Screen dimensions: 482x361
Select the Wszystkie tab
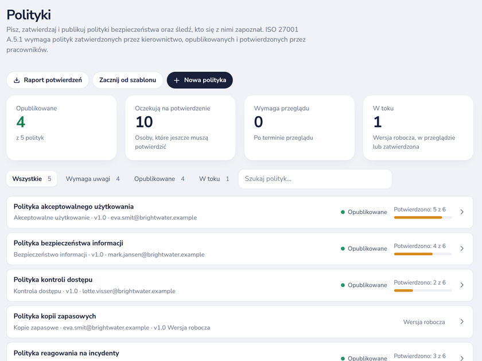(x=32, y=179)
